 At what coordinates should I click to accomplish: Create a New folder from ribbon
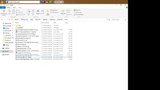click(48, 12)
